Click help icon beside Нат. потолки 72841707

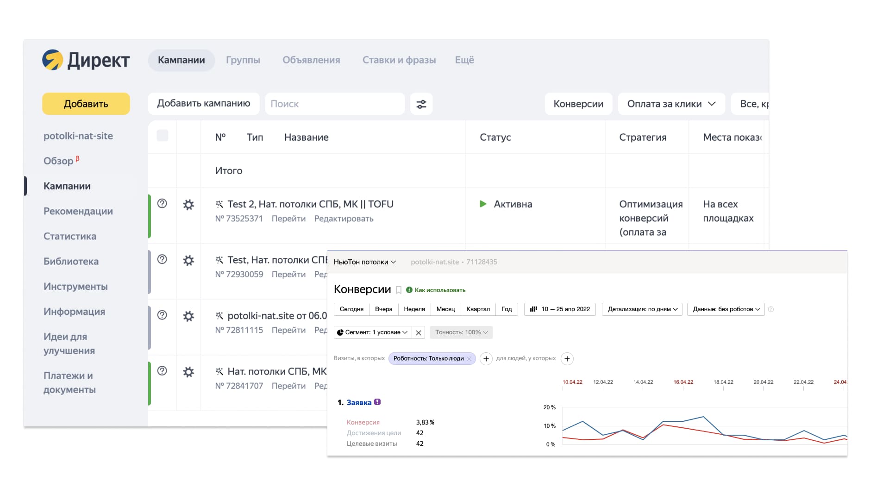(162, 371)
